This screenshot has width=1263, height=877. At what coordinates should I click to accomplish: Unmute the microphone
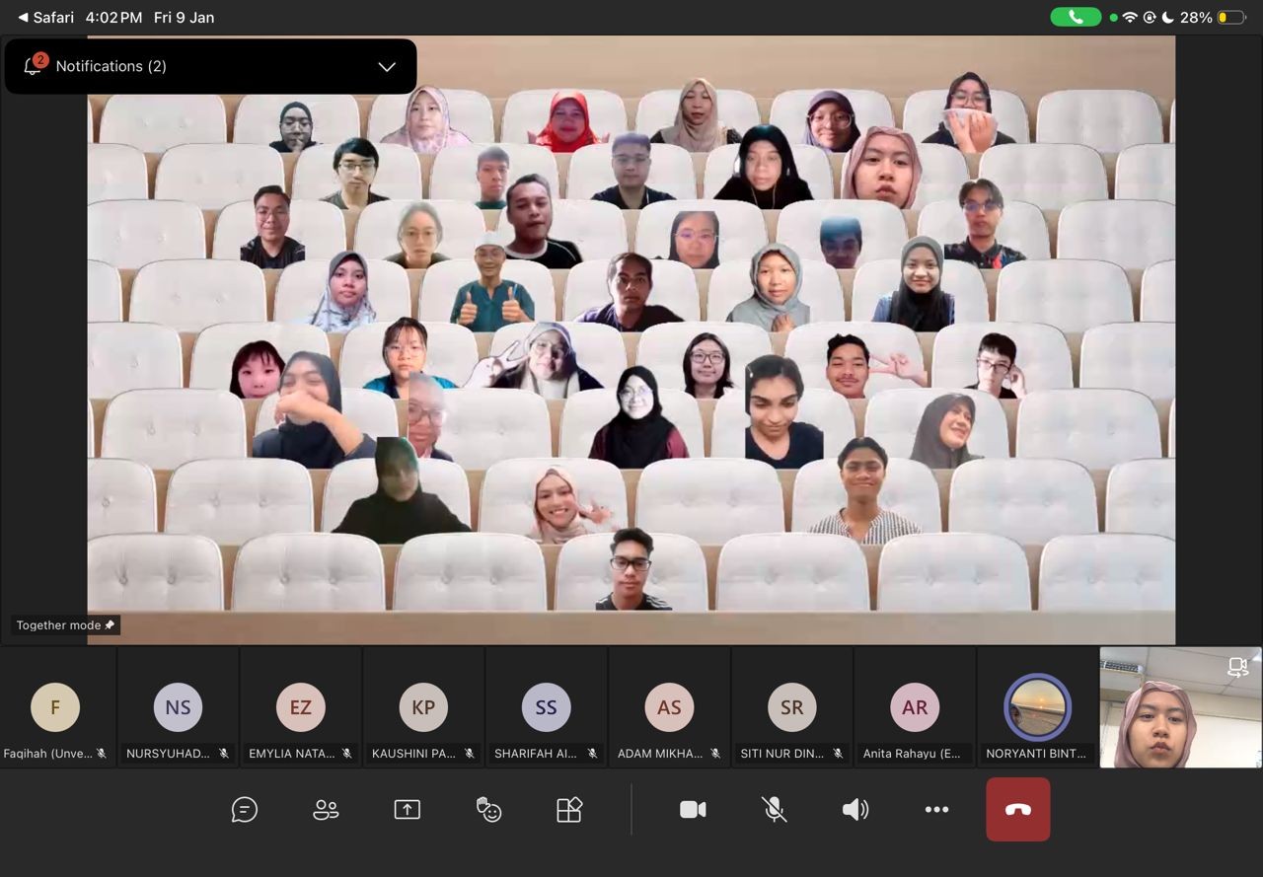775,810
